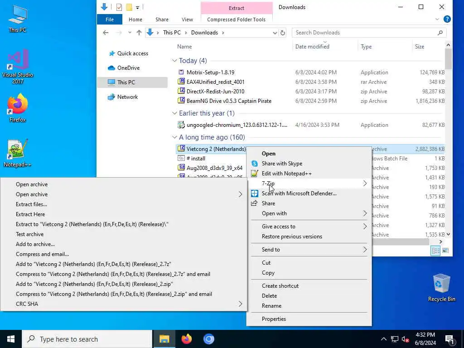Select OneDrive in navigation pane
Image resolution: width=464 pixels, height=348 pixels.
pyautogui.click(x=128, y=68)
